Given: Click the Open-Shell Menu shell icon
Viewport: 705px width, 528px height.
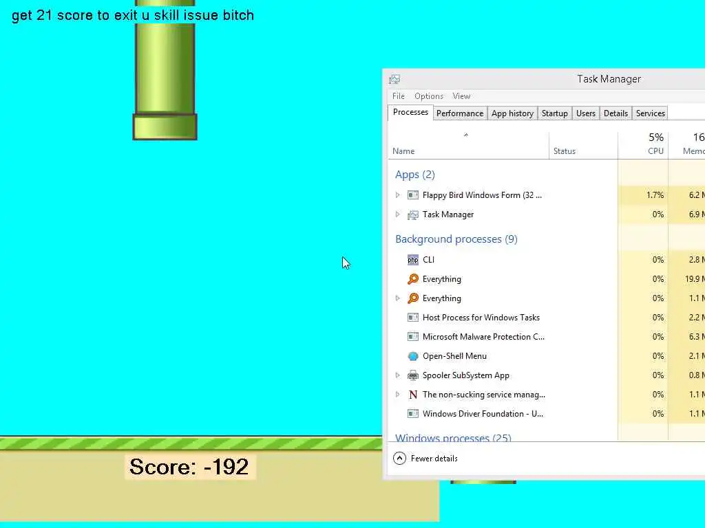Looking at the screenshot, I should 413,356.
